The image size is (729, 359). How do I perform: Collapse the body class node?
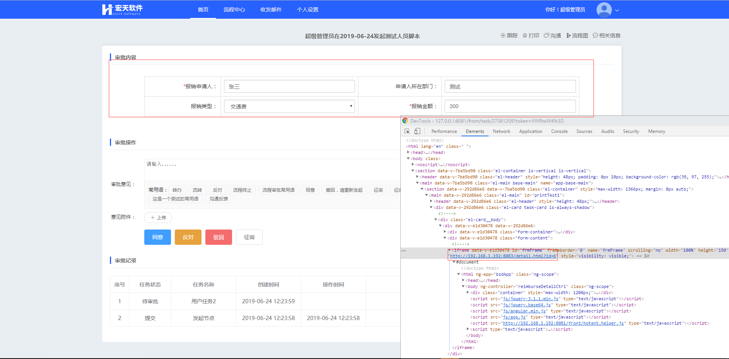coord(408,158)
